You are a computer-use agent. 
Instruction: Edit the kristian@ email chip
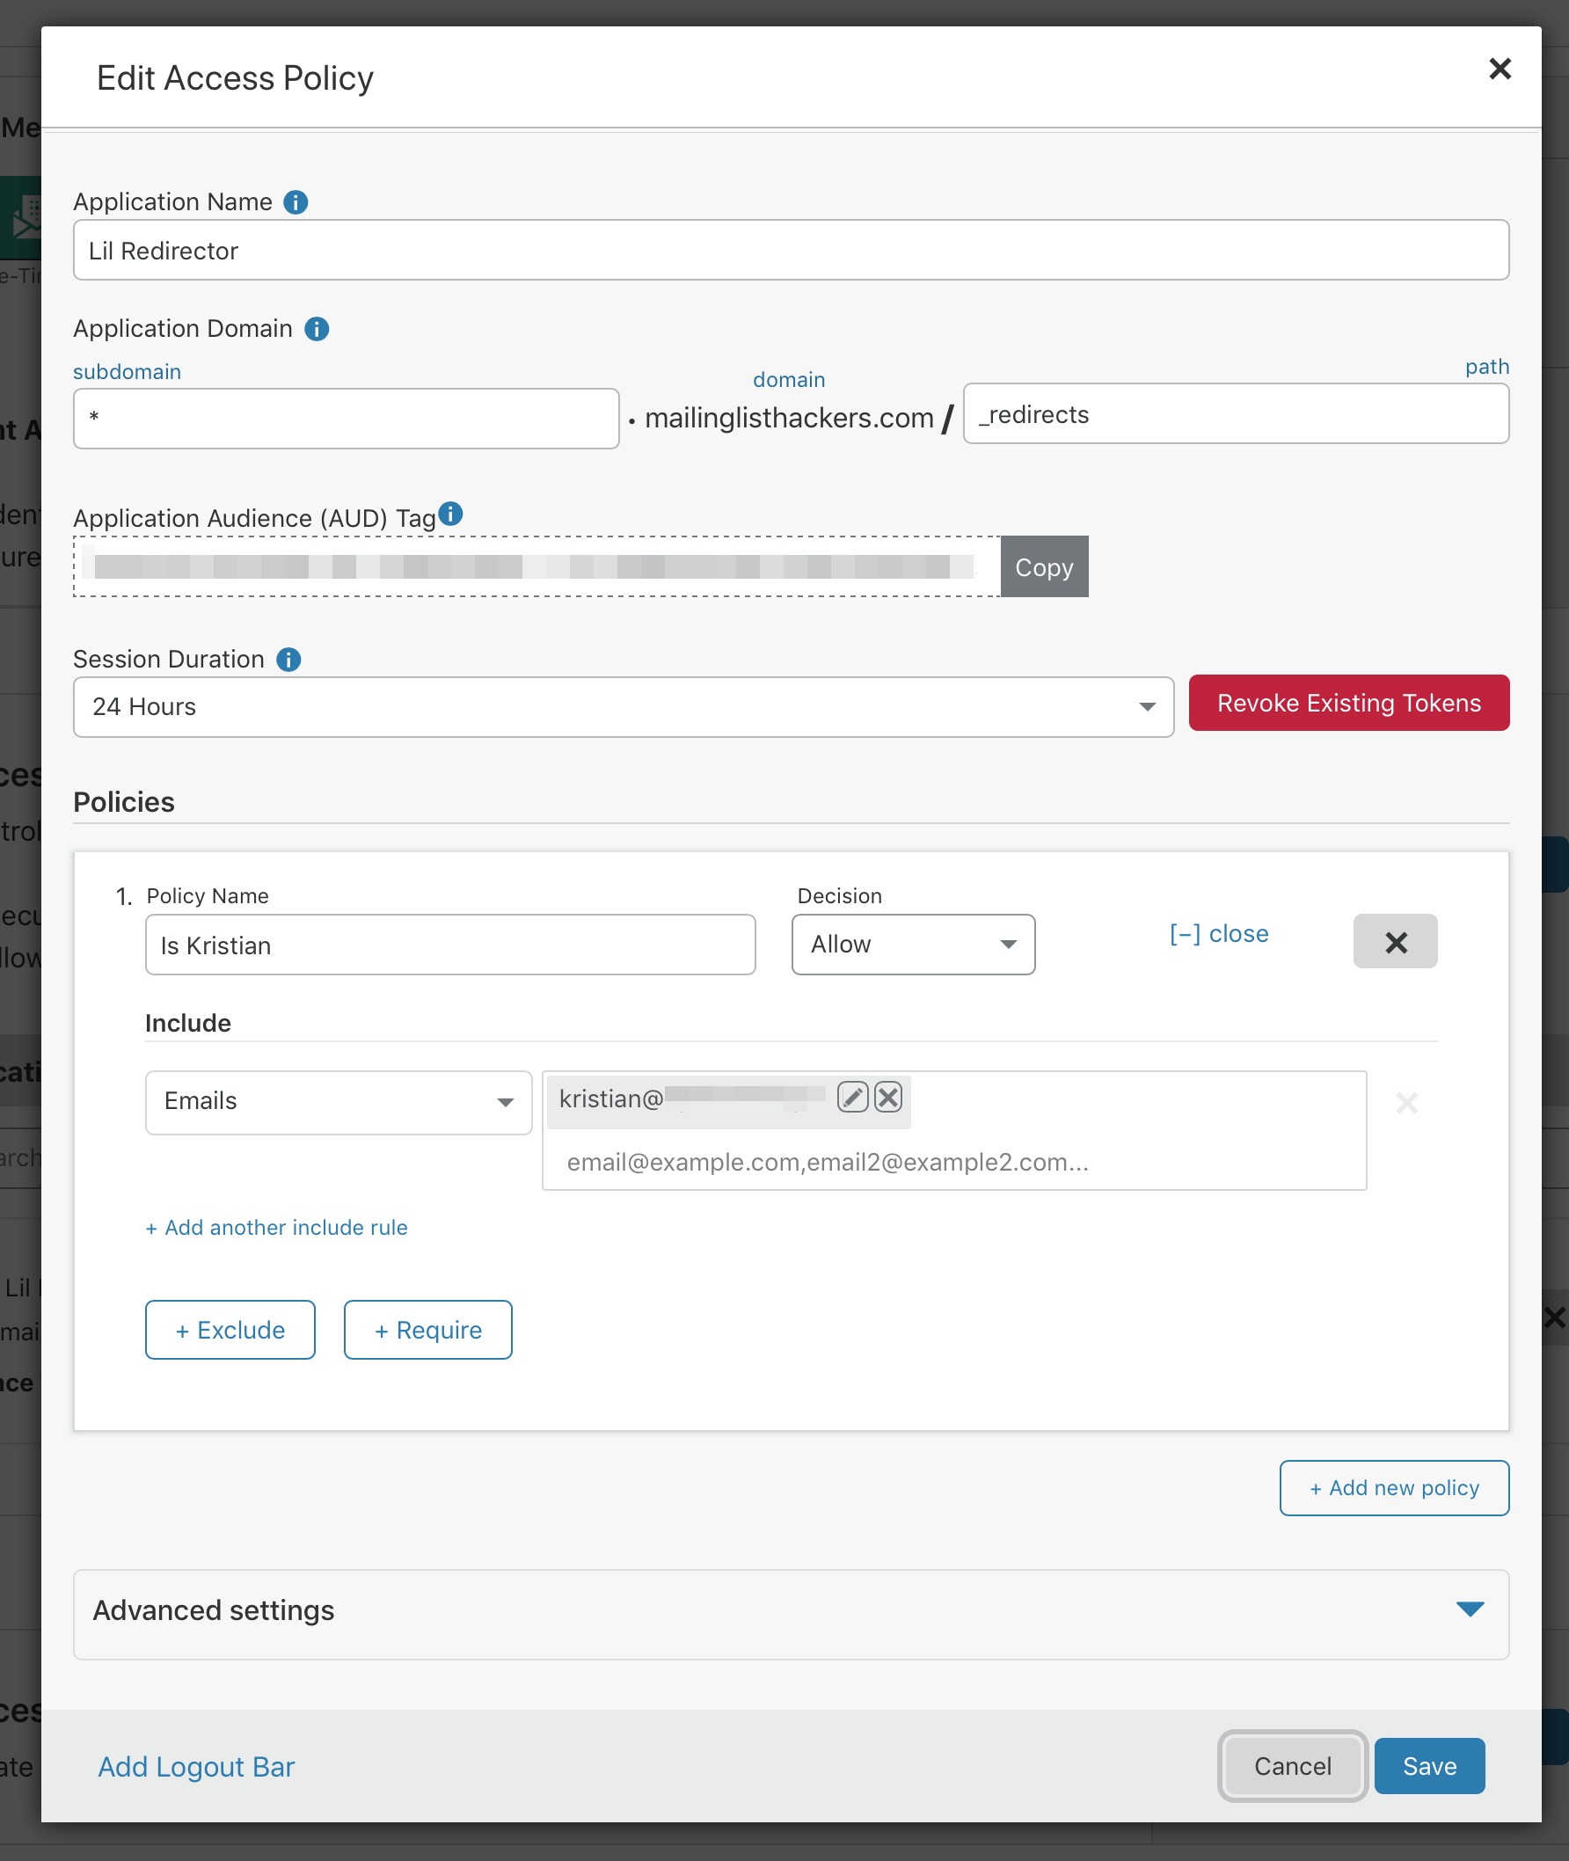click(x=852, y=1098)
